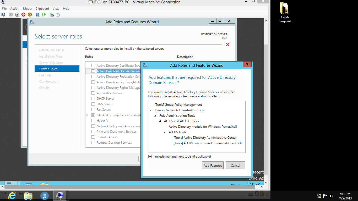Check the Application Server role
Screen dimensions: 358x201
[x=93, y=93]
